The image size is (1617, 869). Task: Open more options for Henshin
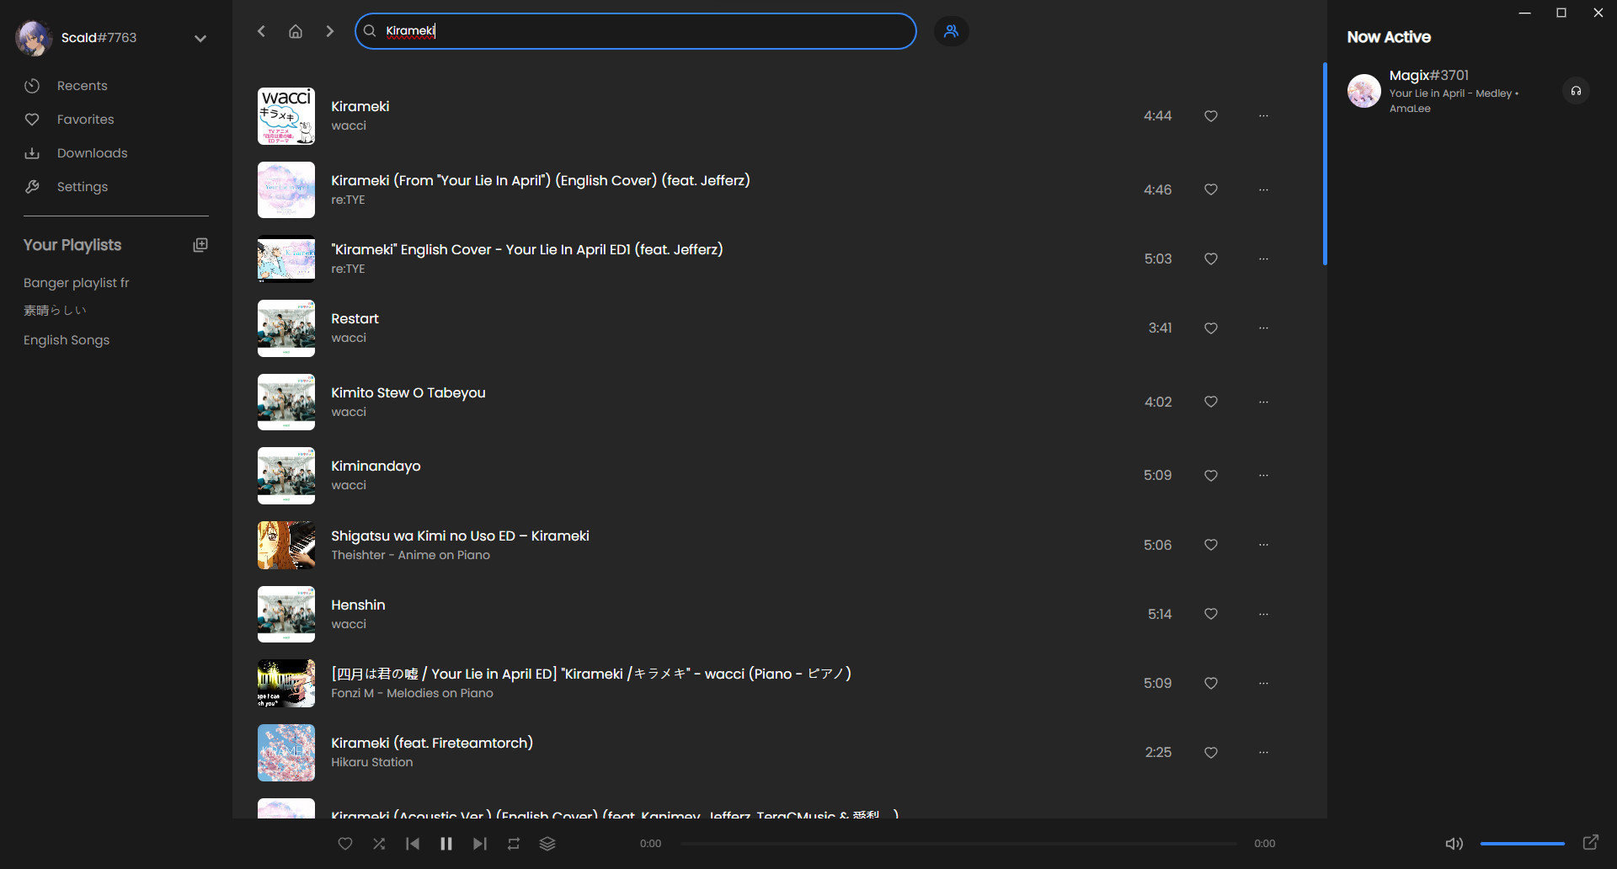1263,615
